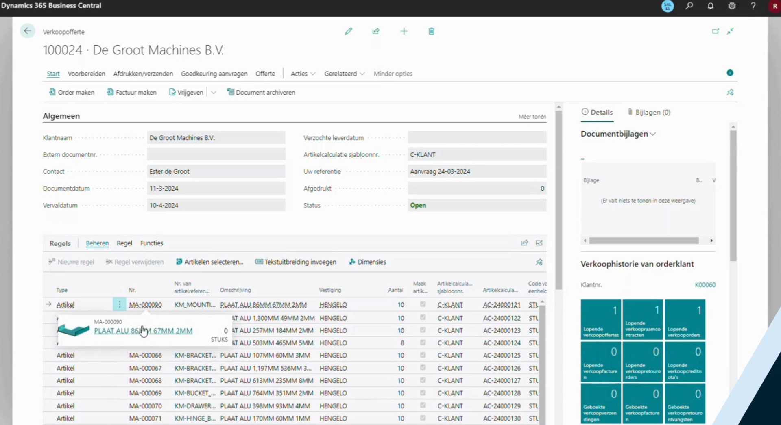Click Meer tonen in Algemeen

pyautogui.click(x=532, y=117)
